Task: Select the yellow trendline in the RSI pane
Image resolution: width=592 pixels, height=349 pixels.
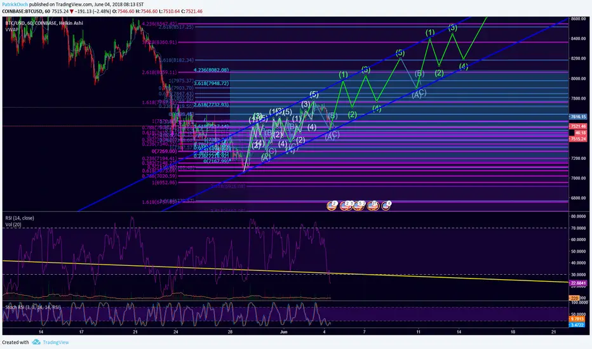Action: click(x=285, y=272)
